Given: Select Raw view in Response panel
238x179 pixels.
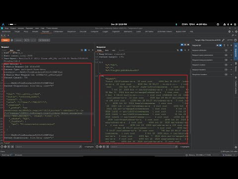Looking at the screenshot, I should click(107, 50).
